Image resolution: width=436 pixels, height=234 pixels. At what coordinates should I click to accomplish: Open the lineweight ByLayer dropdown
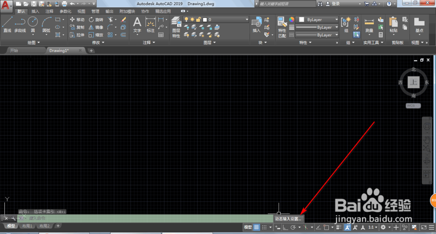[x=317, y=27]
